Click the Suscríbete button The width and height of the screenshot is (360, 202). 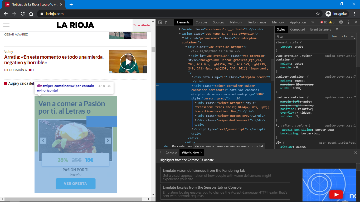(142, 25)
